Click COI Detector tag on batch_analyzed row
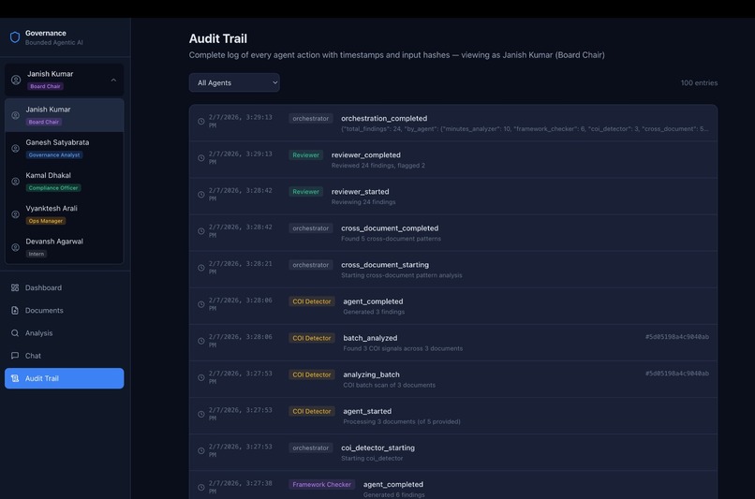 click(312, 338)
